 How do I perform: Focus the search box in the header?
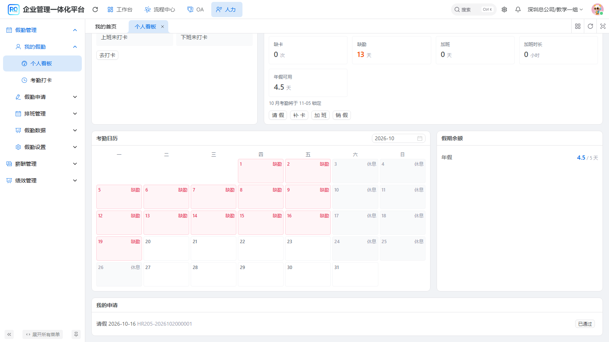coord(473,9)
